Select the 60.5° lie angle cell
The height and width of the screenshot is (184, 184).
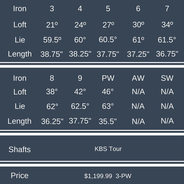(x=108, y=40)
